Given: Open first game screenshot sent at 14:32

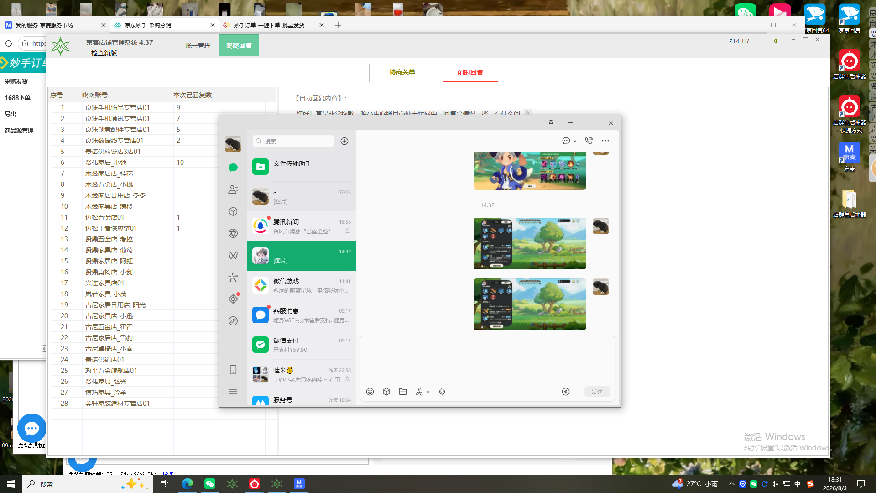Looking at the screenshot, I should tap(530, 243).
